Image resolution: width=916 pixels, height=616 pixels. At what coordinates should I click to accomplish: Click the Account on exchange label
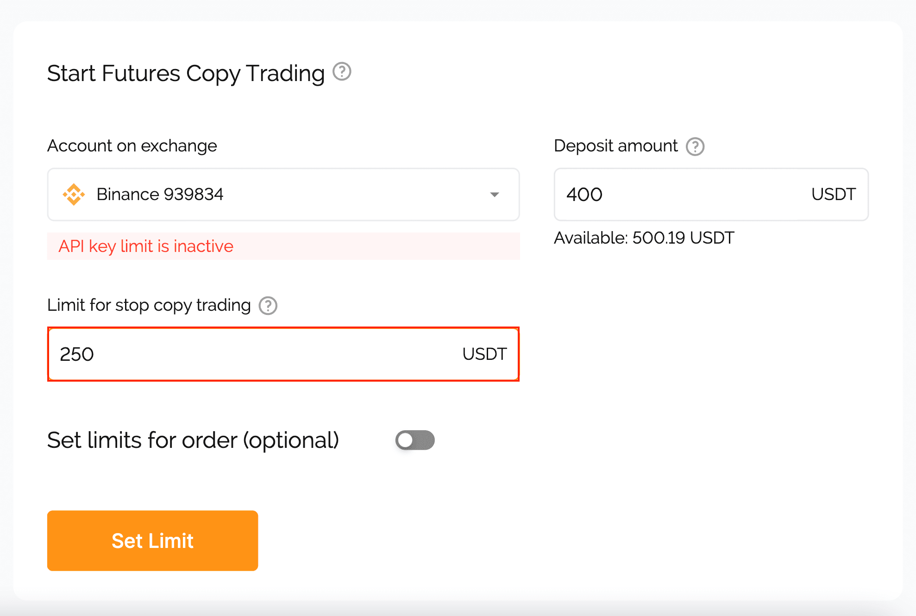click(132, 146)
